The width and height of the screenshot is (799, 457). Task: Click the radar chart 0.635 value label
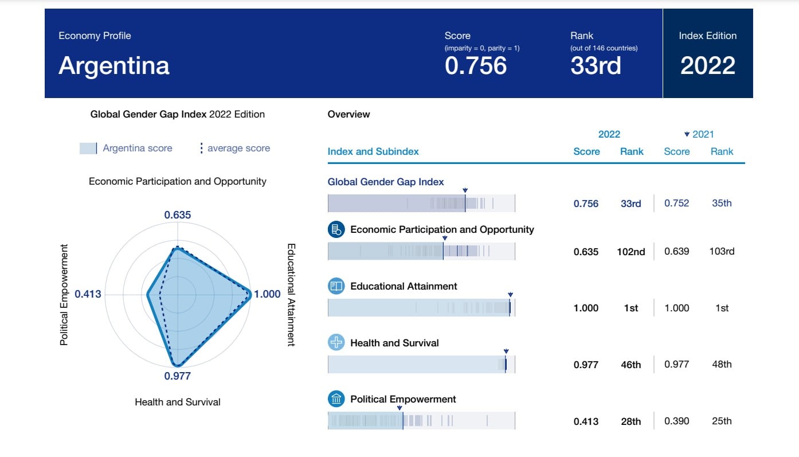[x=177, y=216]
